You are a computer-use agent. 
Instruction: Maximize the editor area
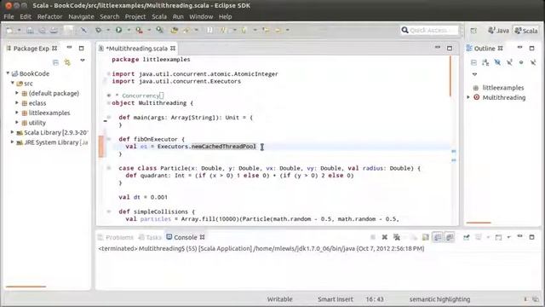[450, 48]
